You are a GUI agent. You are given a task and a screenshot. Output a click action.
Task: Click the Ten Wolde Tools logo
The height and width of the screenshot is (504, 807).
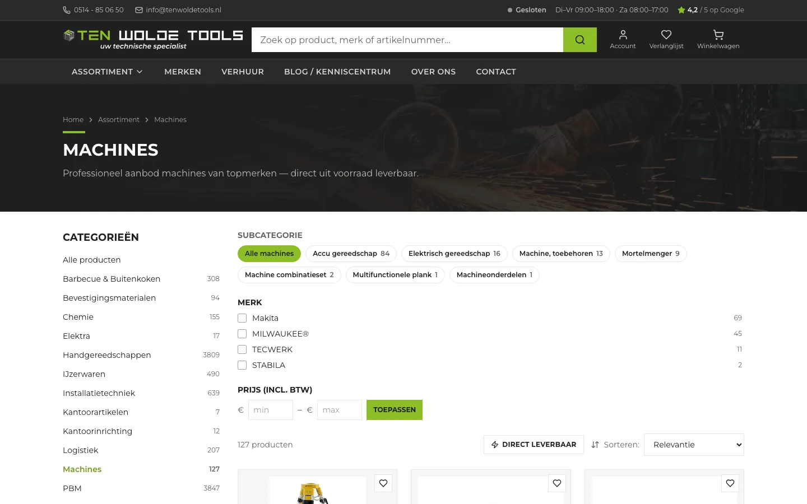click(x=153, y=40)
